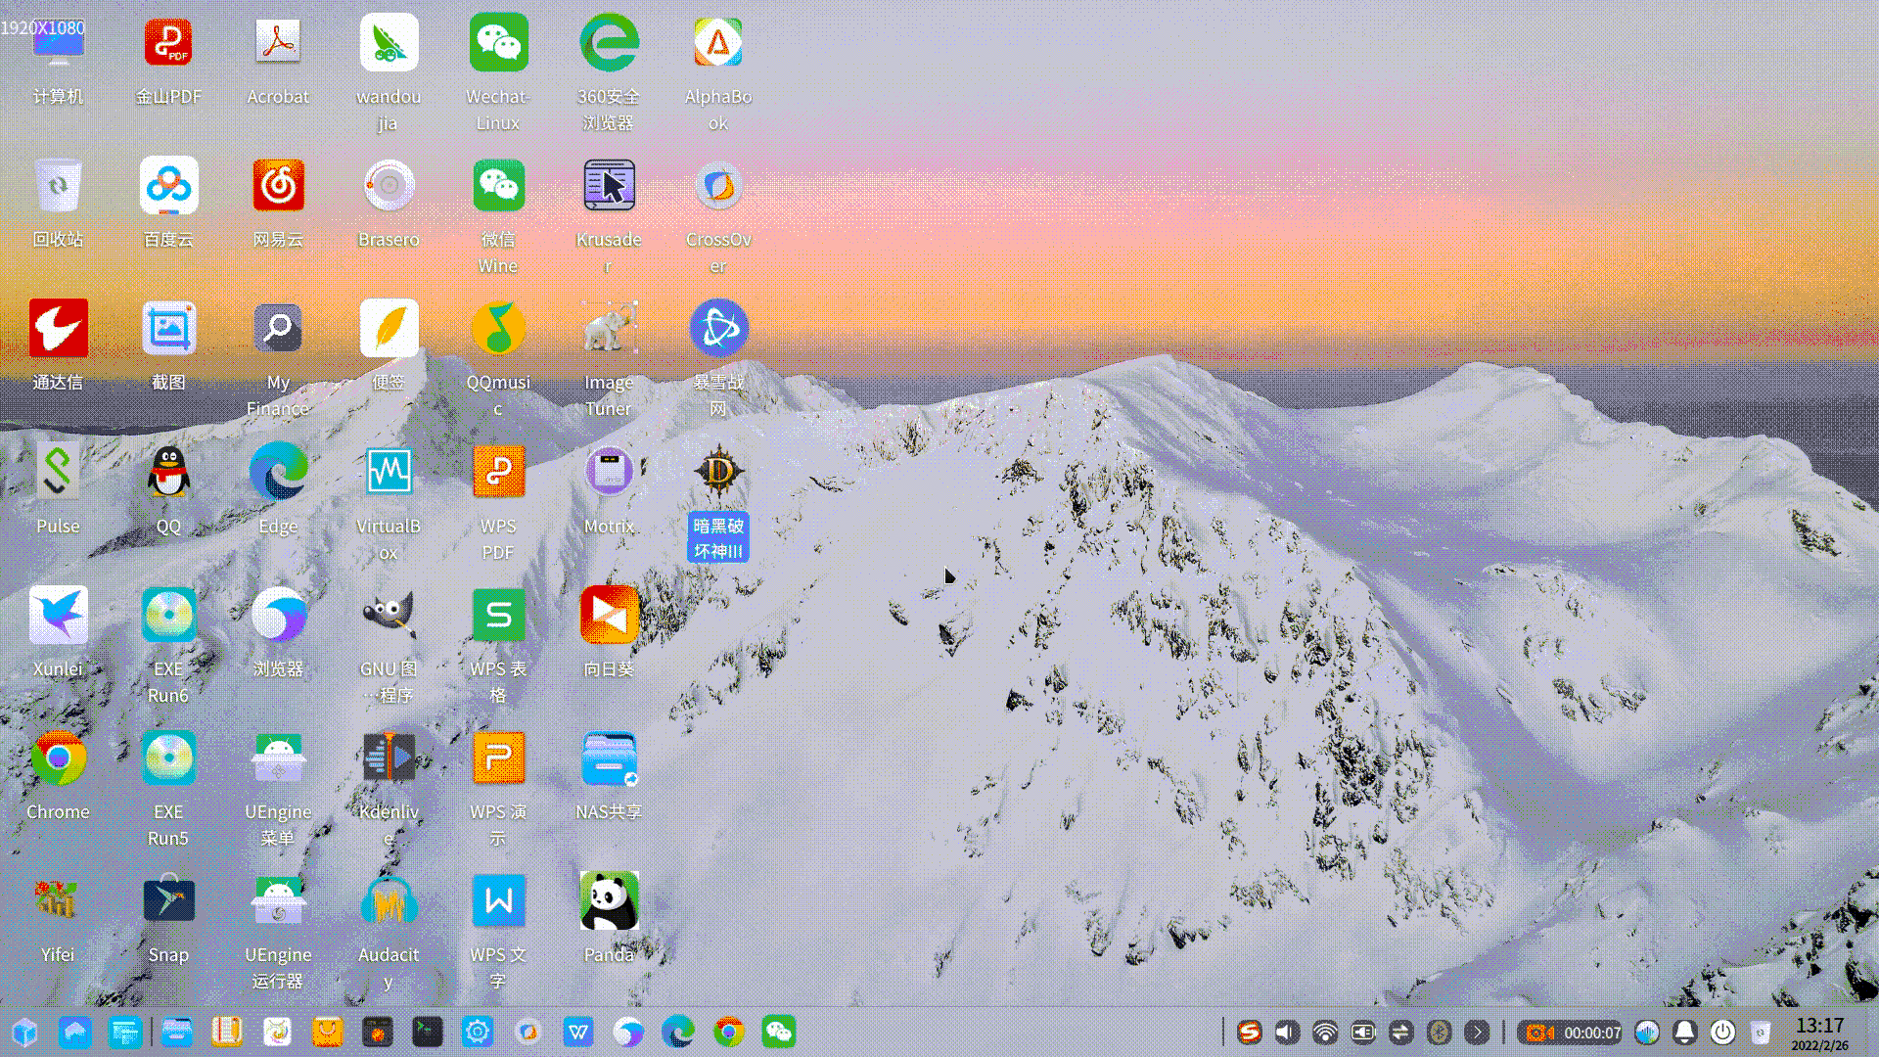Toggle the Bluetooth tray icon
The width and height of the screenshot is (1879, 1057).
click(x=1439, y=1033)
